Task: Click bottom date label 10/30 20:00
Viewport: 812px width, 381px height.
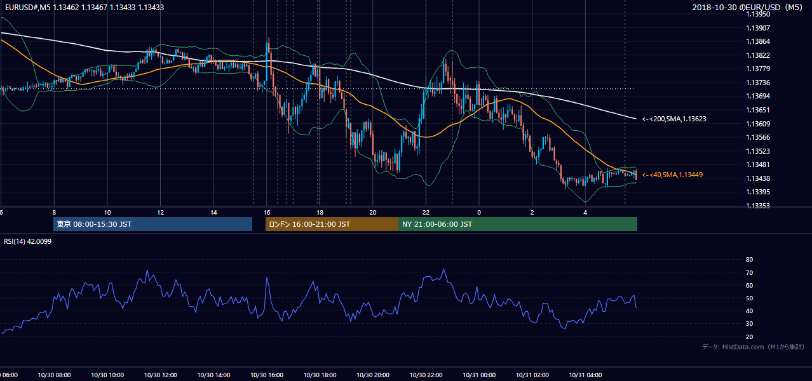Action: [373, 375]
